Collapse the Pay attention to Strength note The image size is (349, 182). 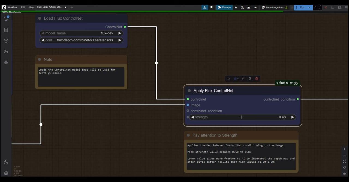[188, 135]
